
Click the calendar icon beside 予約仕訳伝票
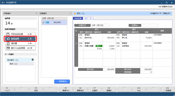[8, 34]
